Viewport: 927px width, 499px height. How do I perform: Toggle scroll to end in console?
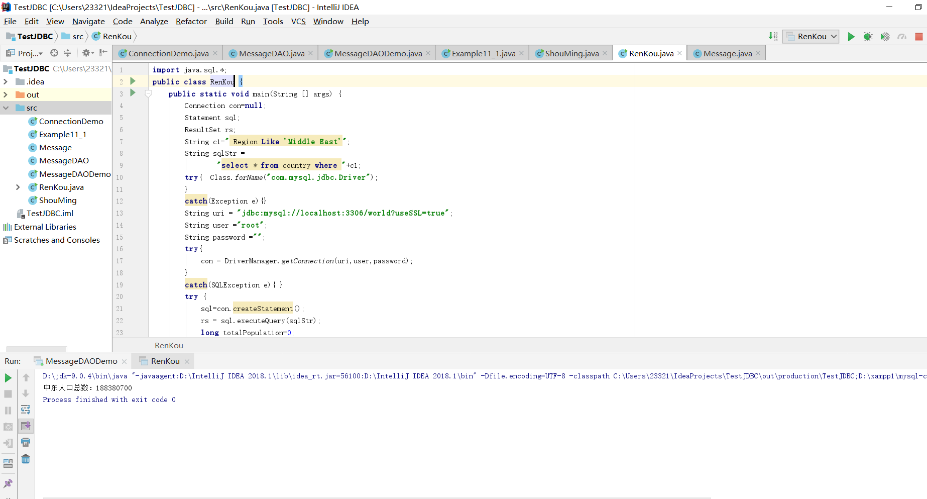pos(26,426)
